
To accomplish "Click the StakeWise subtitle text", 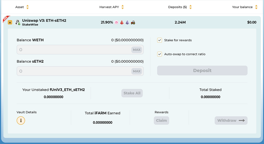I will (x=30, y=25).
